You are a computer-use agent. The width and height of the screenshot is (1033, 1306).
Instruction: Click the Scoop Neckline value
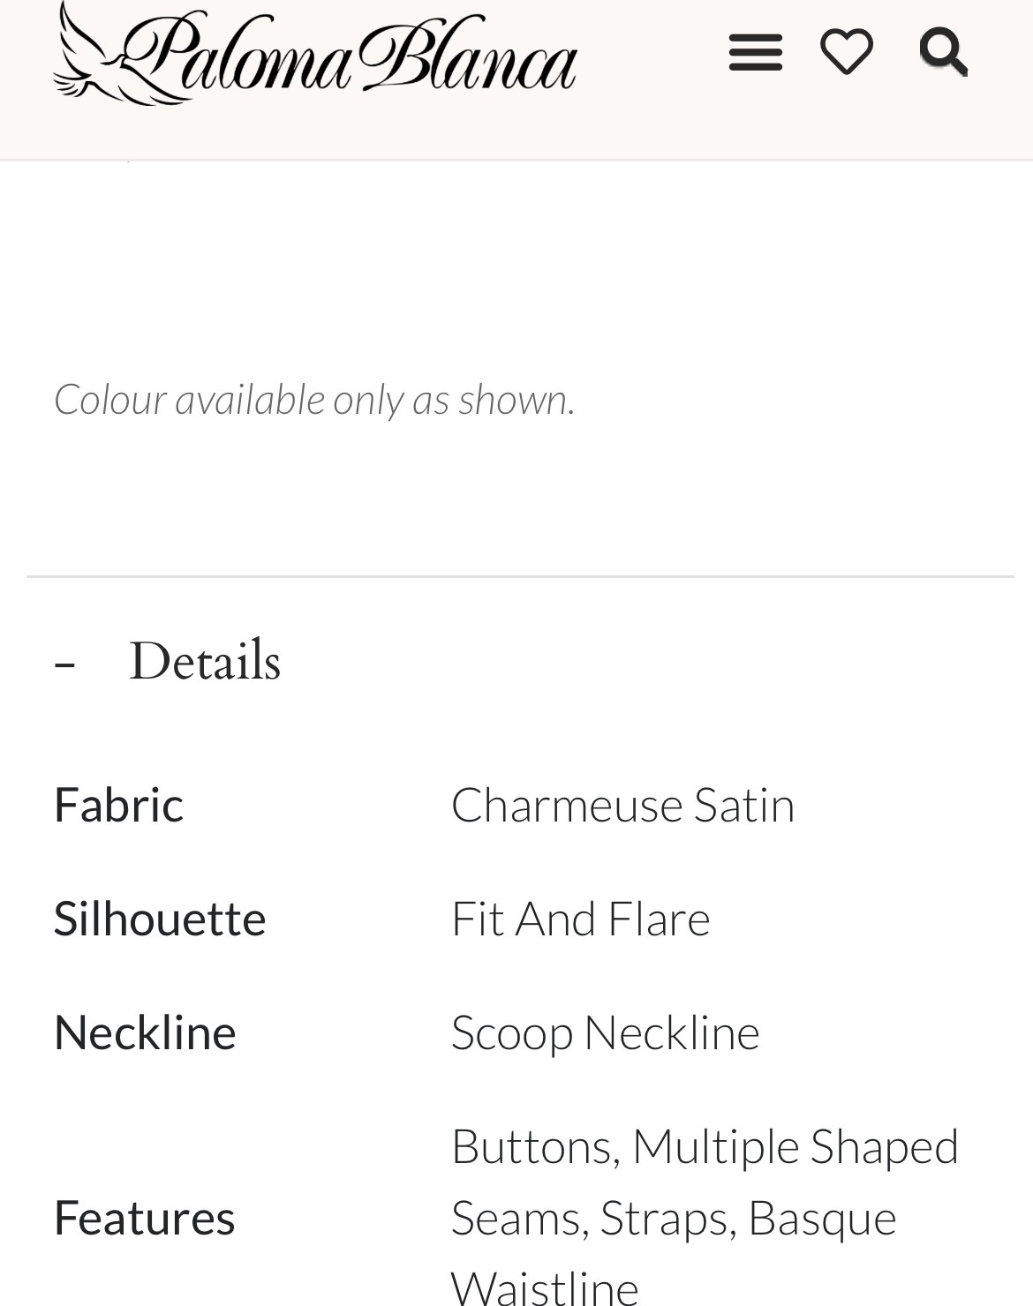pos(605,1032)
